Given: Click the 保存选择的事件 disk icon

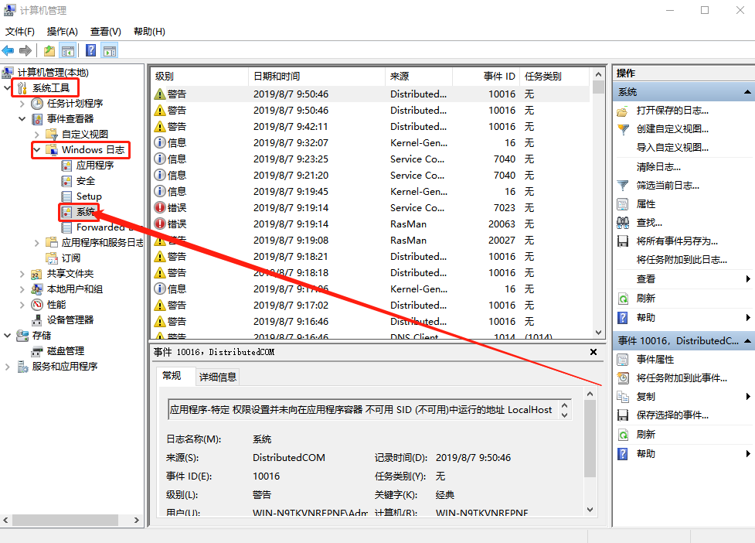Looking at the screenshot, I should click(624, 415).
